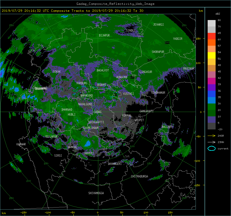Image resolution: width=231 pixels, height=216 pixels.
Task: Click the 'KARWAR' coastal city label
Action: (x=21, y=144)
